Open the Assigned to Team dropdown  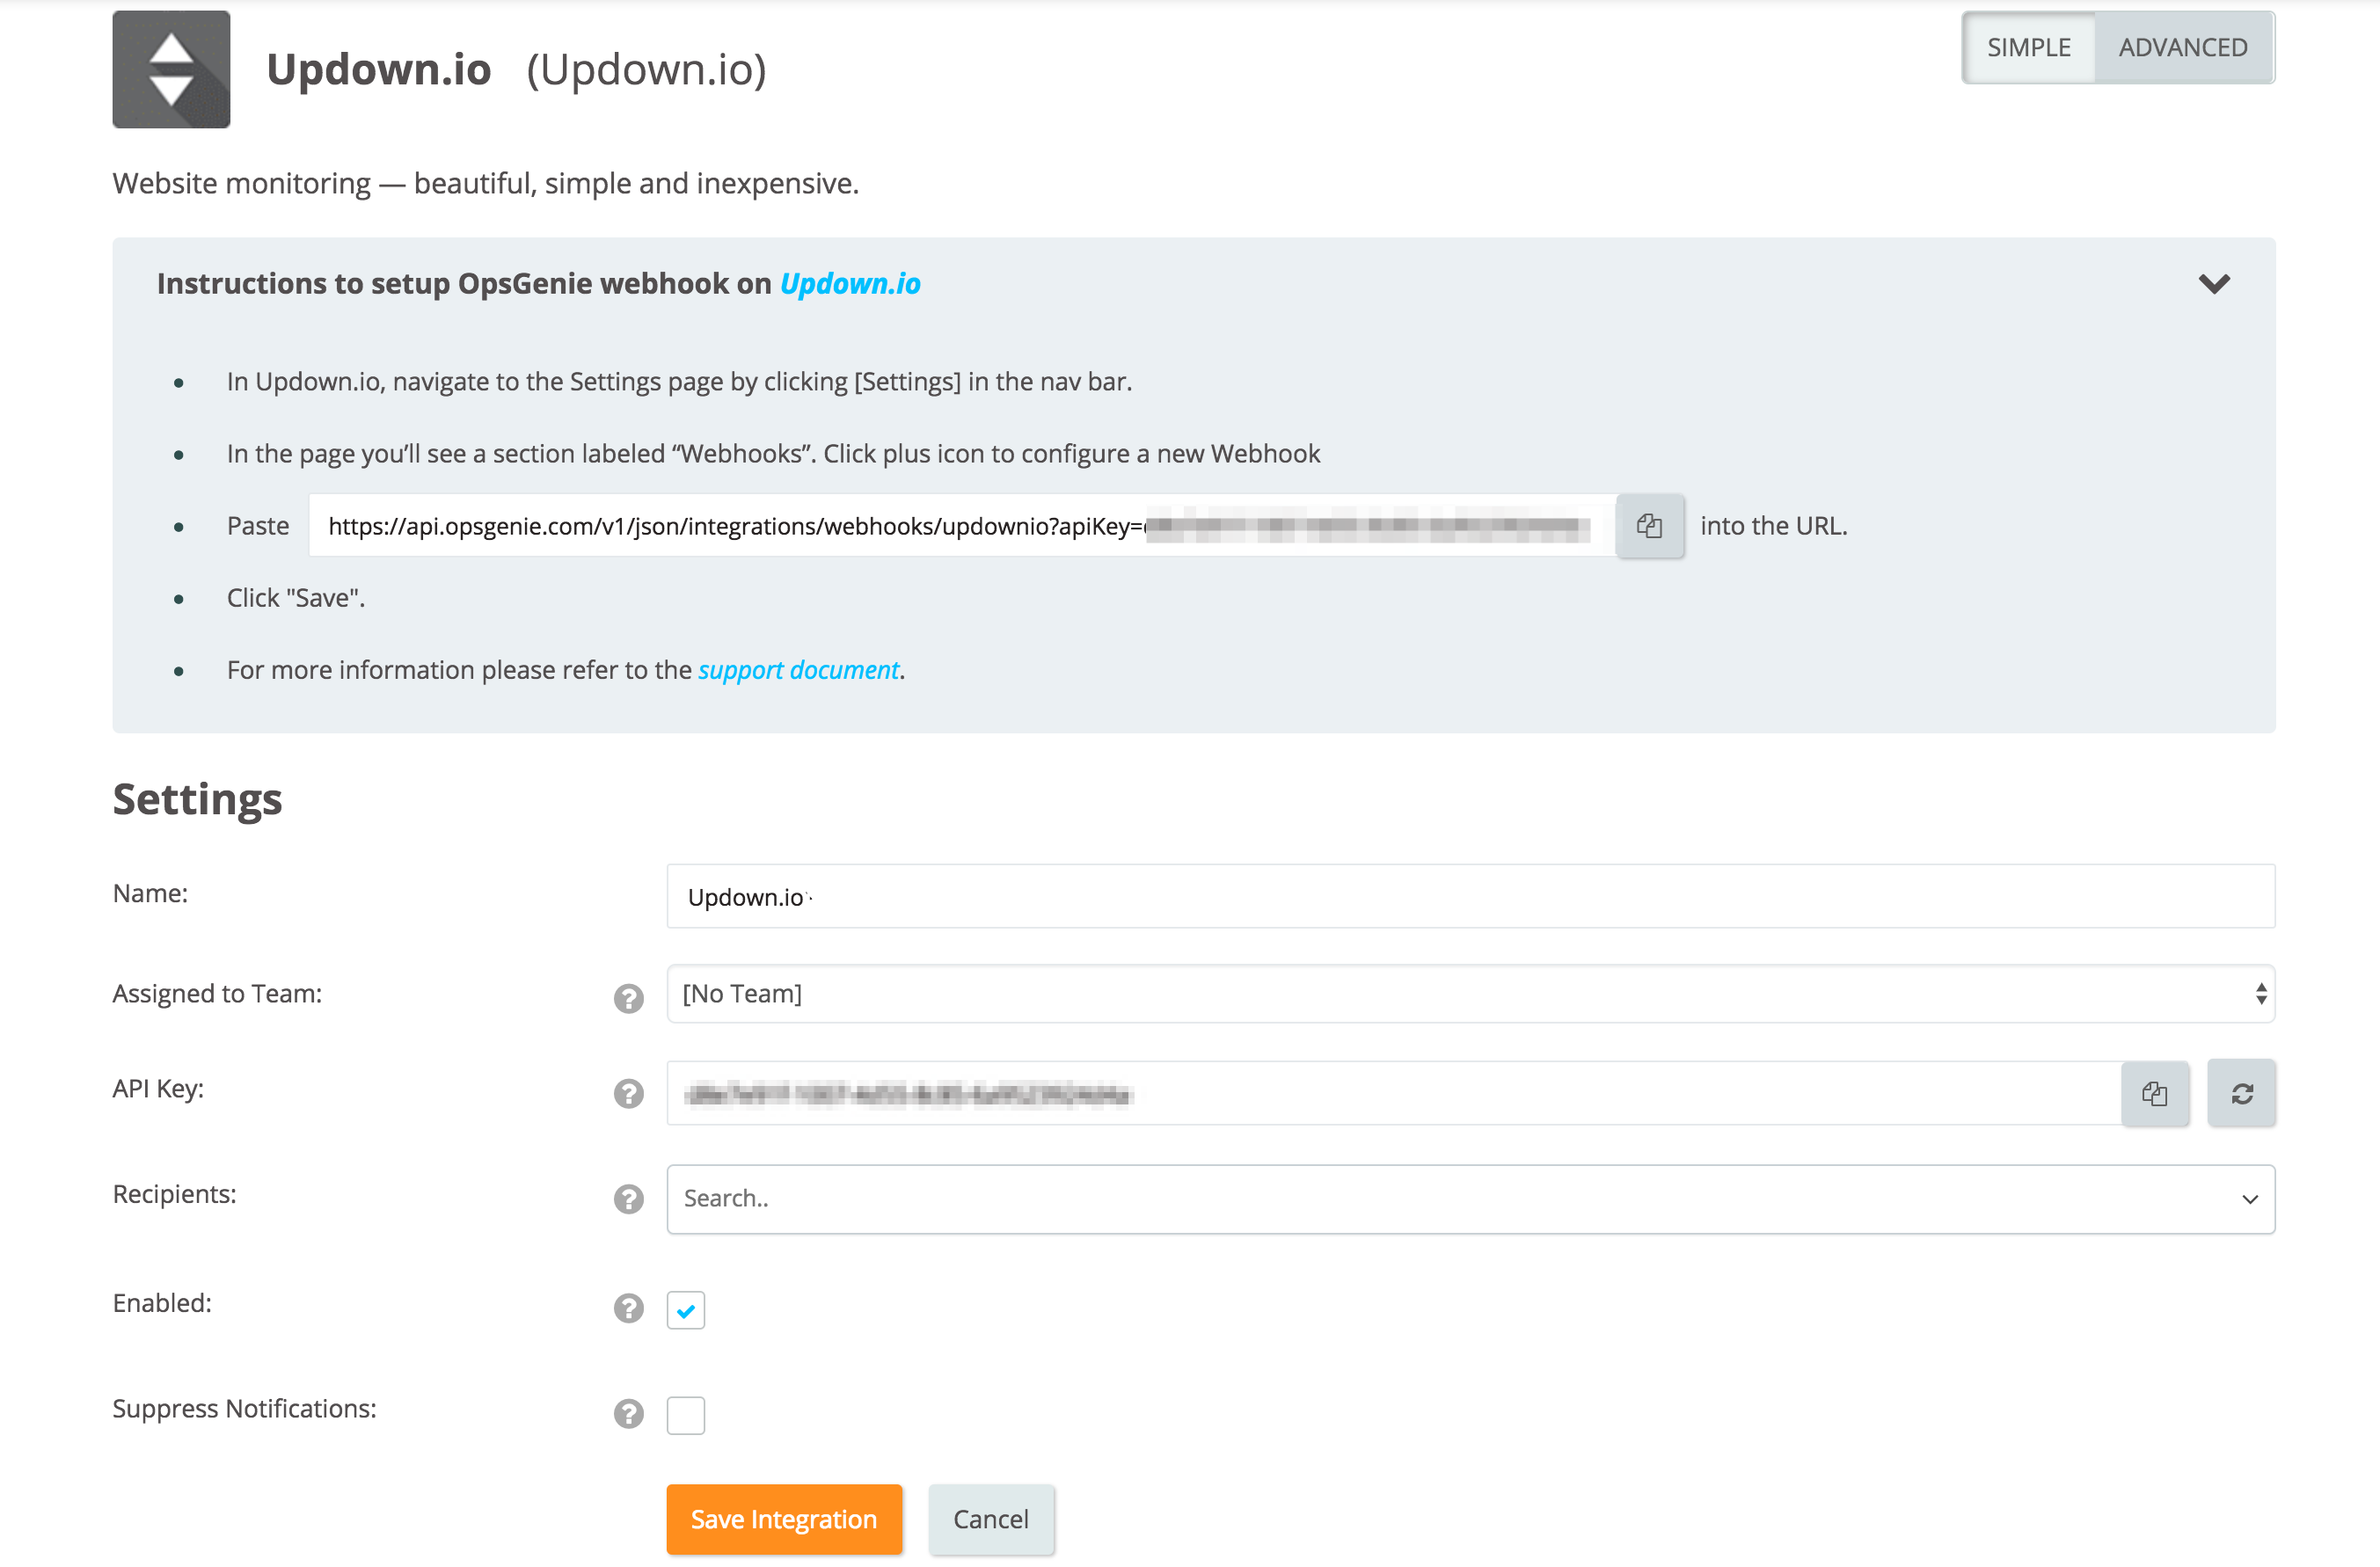[x=1470, y=994]
